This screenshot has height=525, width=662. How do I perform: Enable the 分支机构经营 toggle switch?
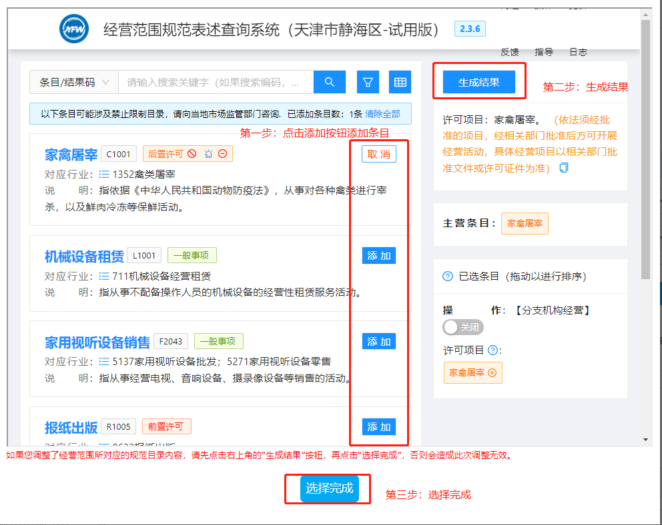462,327
